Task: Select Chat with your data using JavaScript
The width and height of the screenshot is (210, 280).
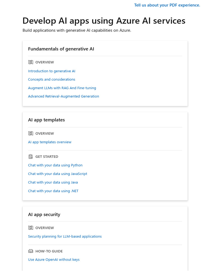Action: click(x=58, y=174)
